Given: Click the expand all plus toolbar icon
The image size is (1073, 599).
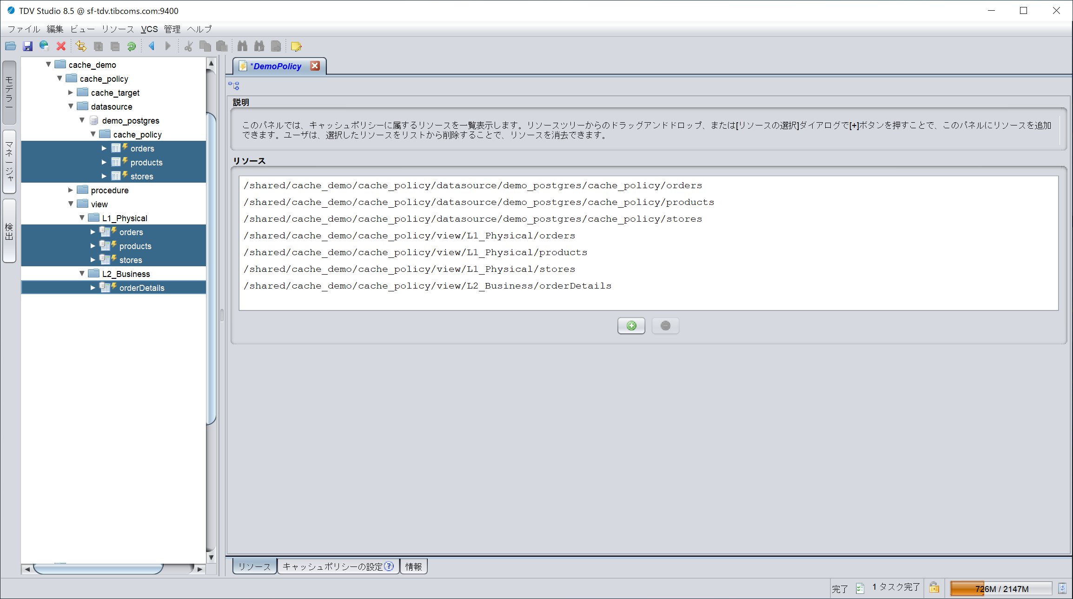Looking at the screenshot, I should pyautogui.click(x=98, y=46).
